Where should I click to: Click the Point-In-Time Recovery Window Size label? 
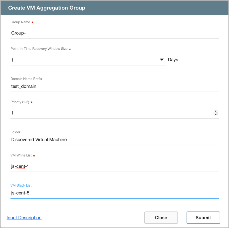39,49
